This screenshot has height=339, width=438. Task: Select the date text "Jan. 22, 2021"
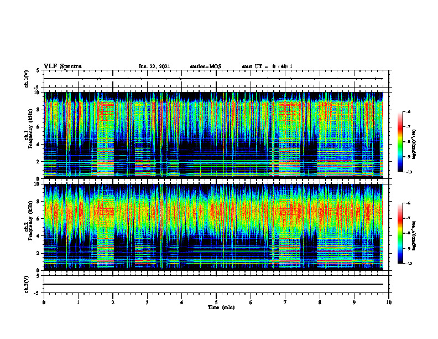pyautogui.click(x=154, y=66)
